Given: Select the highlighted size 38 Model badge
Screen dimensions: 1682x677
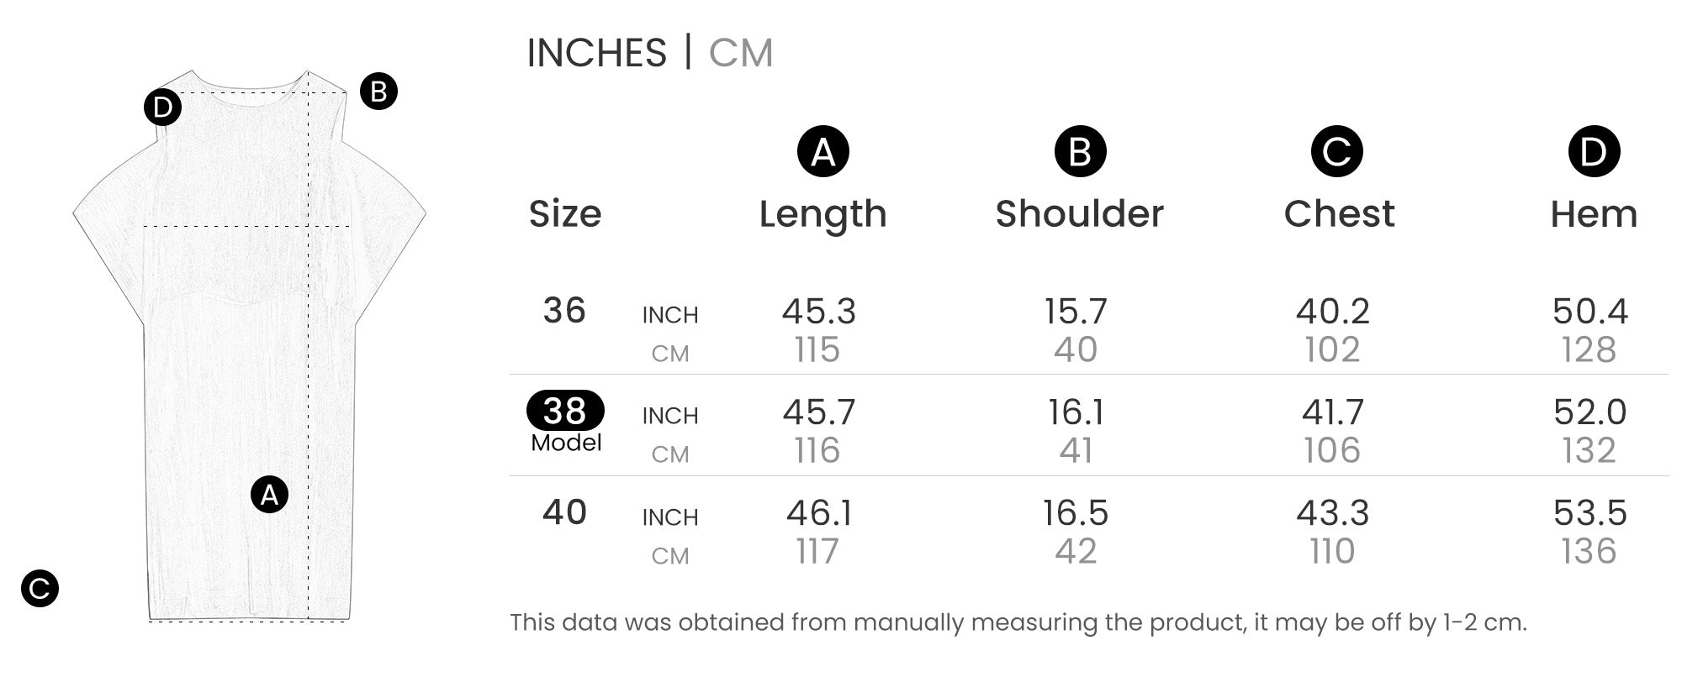Looking at the screenshot, I should 565,412.
